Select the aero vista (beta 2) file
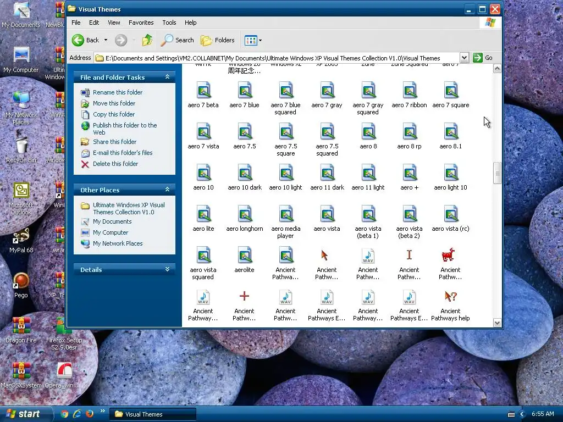563x422 pixels. (x=409, y=222)
